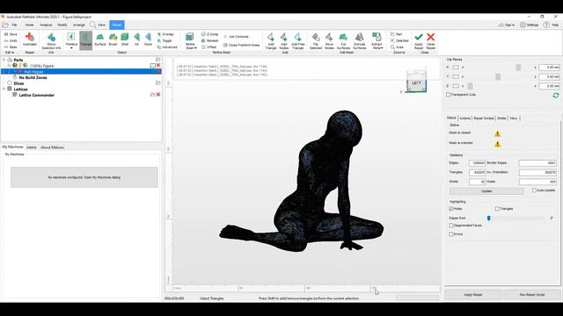Click the Move Nodes tool

click(329, 41)
